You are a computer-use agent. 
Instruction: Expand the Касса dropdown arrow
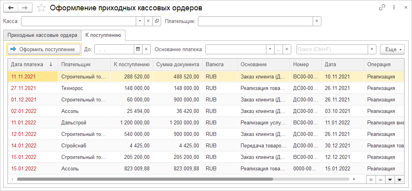click(140, 21)
